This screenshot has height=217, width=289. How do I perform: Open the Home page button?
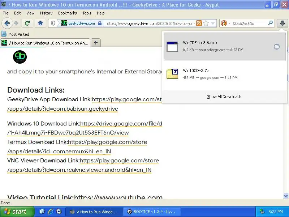[40, 23]
